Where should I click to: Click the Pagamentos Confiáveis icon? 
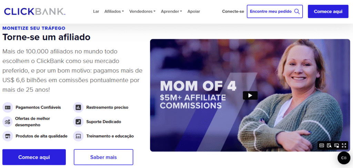pos(8,107)
